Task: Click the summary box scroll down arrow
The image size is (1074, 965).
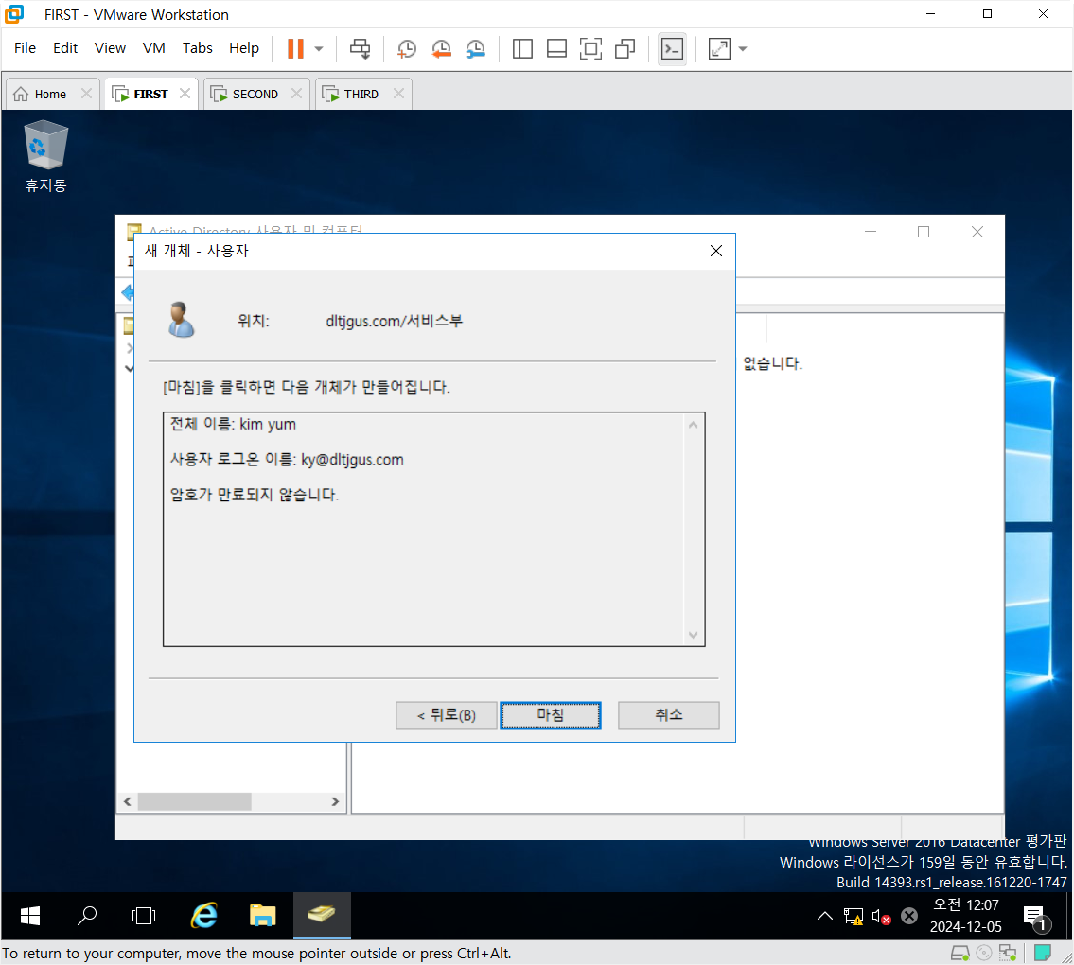Action: pyautogui.click(x=694, y=635)
